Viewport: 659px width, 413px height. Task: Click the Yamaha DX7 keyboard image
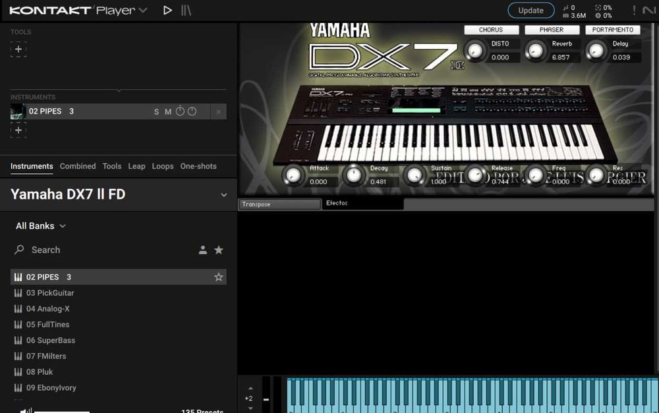click(445, 126)
